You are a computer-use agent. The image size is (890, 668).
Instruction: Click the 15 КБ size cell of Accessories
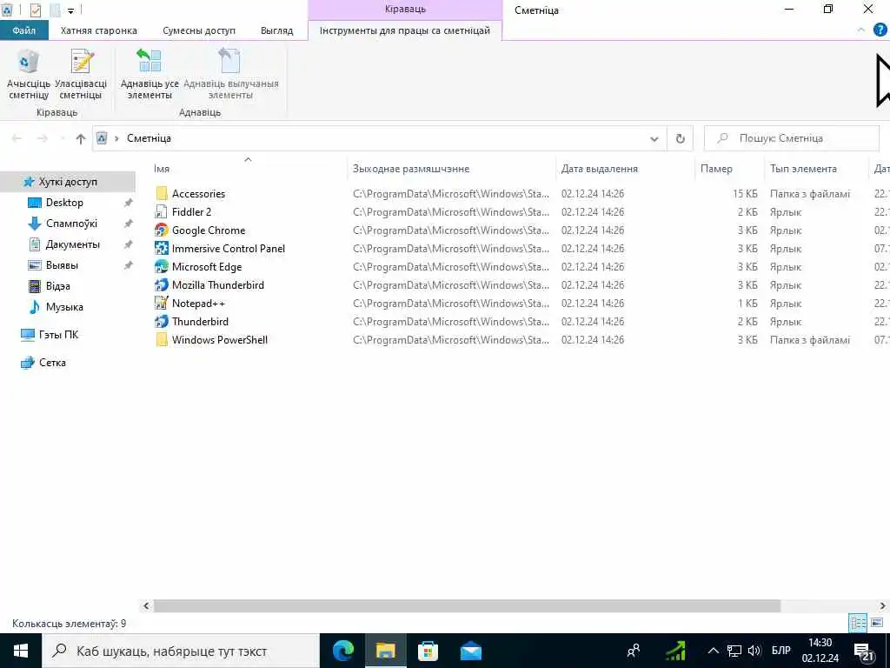(x=745, y=194)
